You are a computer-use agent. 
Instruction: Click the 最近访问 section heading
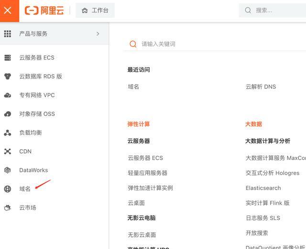(x=139, y=70)
